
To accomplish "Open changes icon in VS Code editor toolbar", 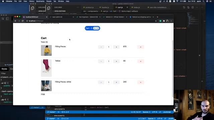I will pos(188,7).
